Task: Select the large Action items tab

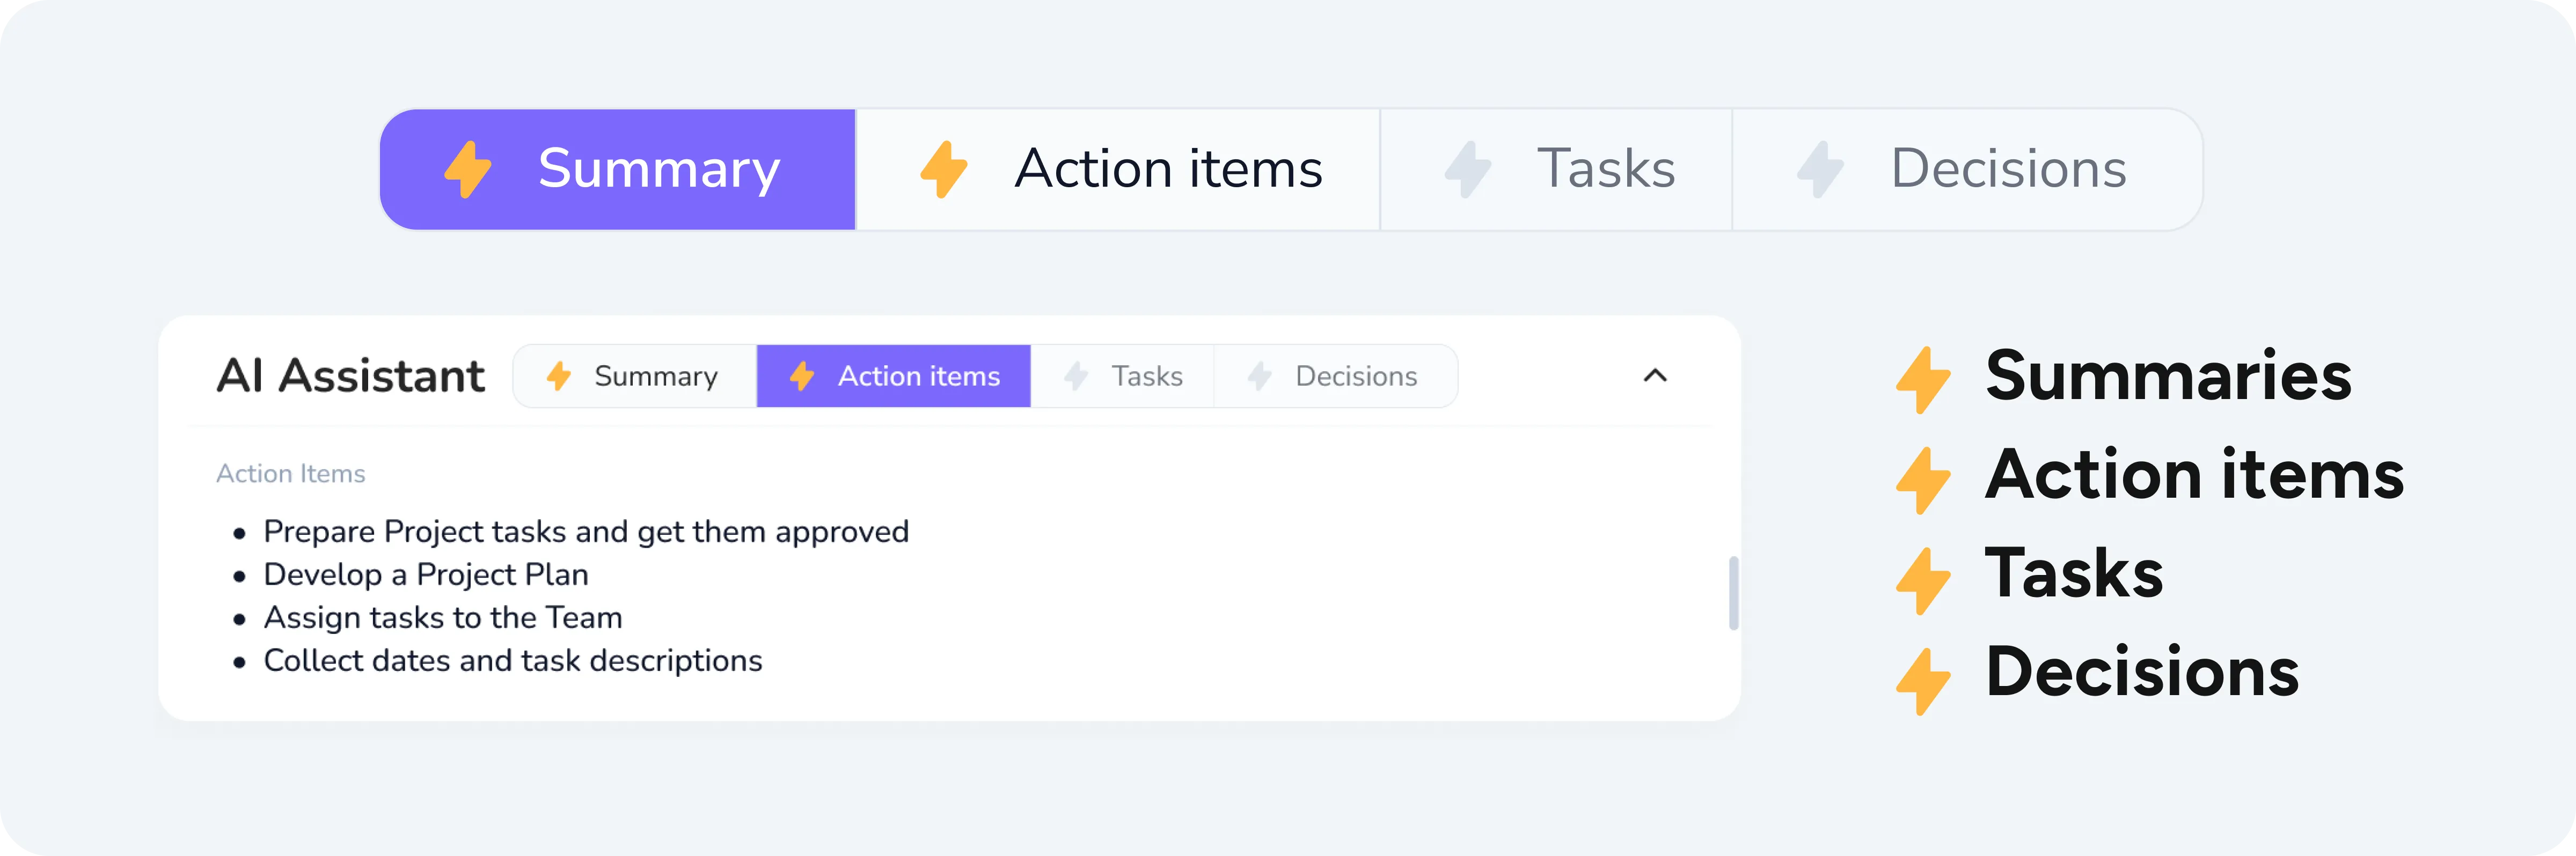Action: click(1118, 169)
